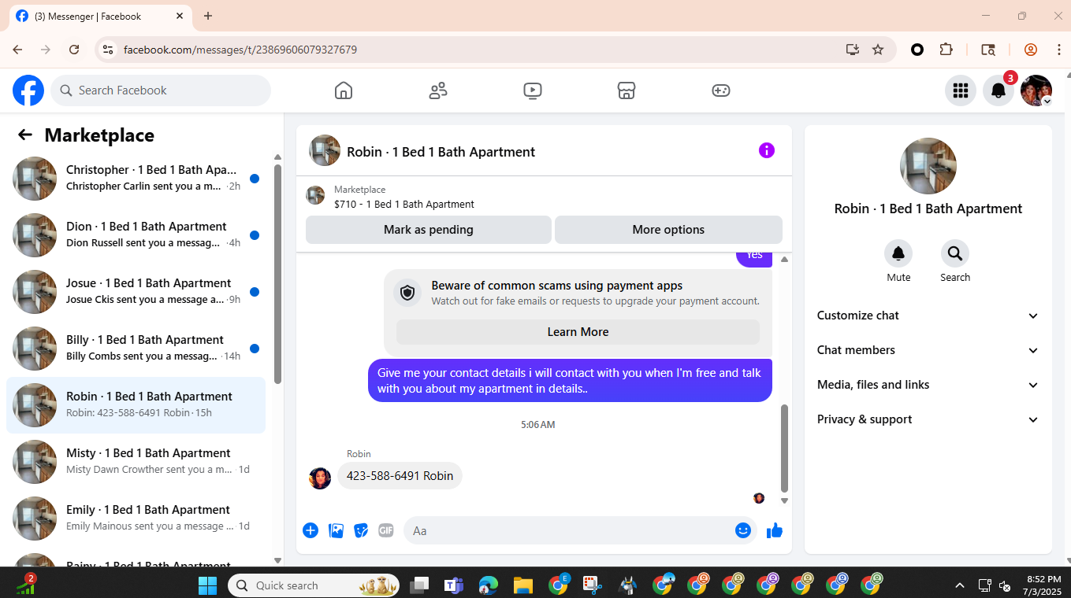Screen dimensions: 1071x598
Task: Expand Customize chat section
Action: click(x=928, y=316)
